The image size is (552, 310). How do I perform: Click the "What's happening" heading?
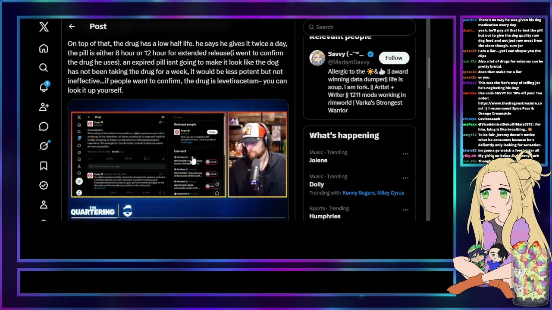344,135
